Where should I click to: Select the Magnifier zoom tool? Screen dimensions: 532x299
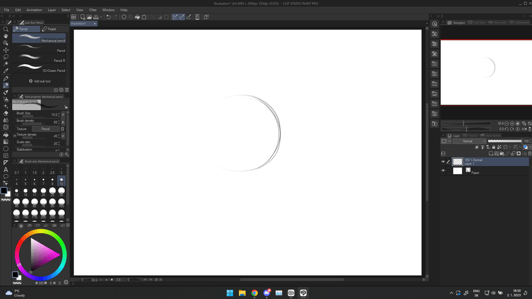click(x=6, y=29)
